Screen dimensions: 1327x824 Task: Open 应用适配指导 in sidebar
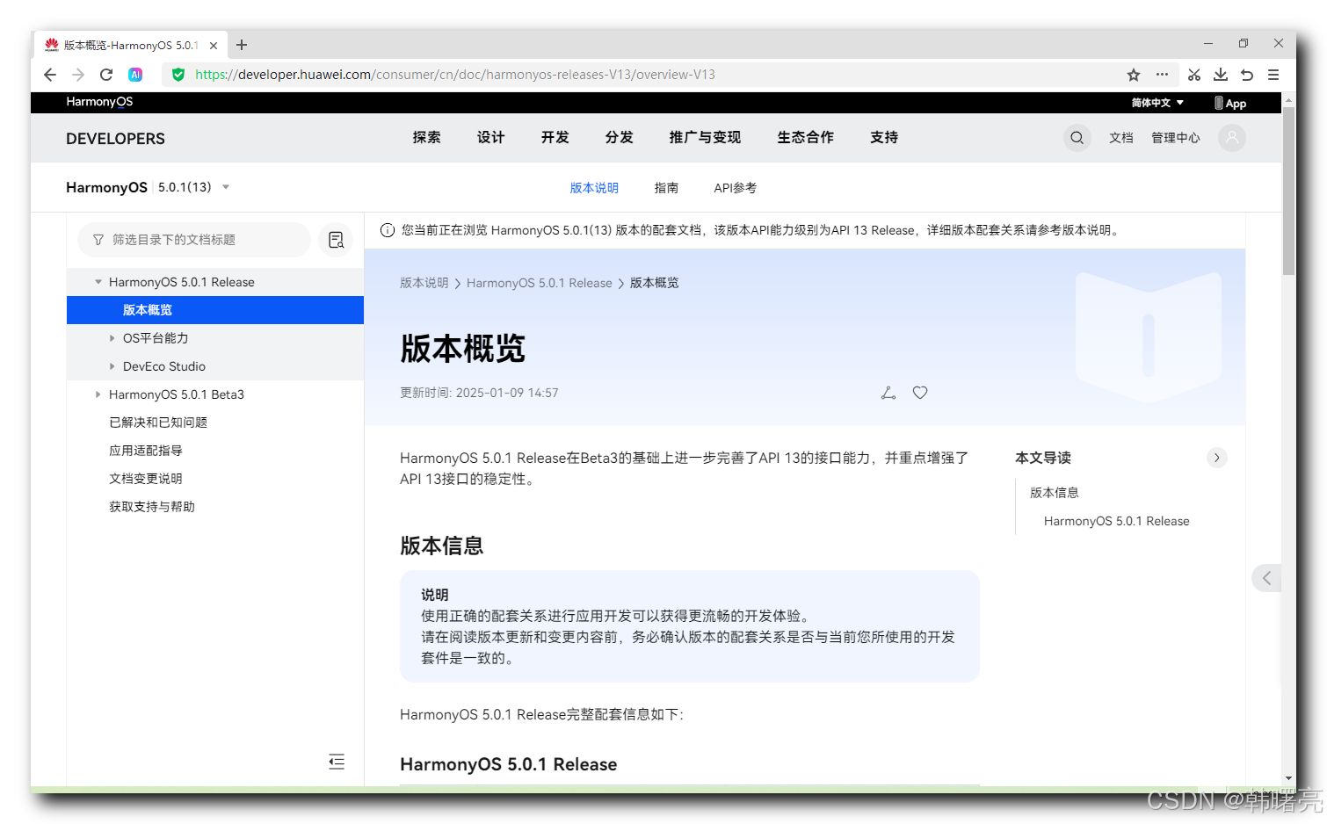click(146, 451)
